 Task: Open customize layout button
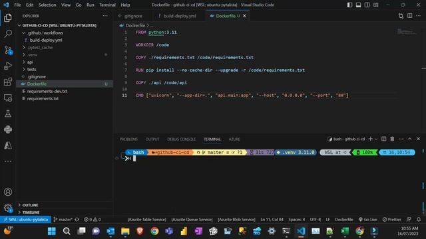click(375, 5)
